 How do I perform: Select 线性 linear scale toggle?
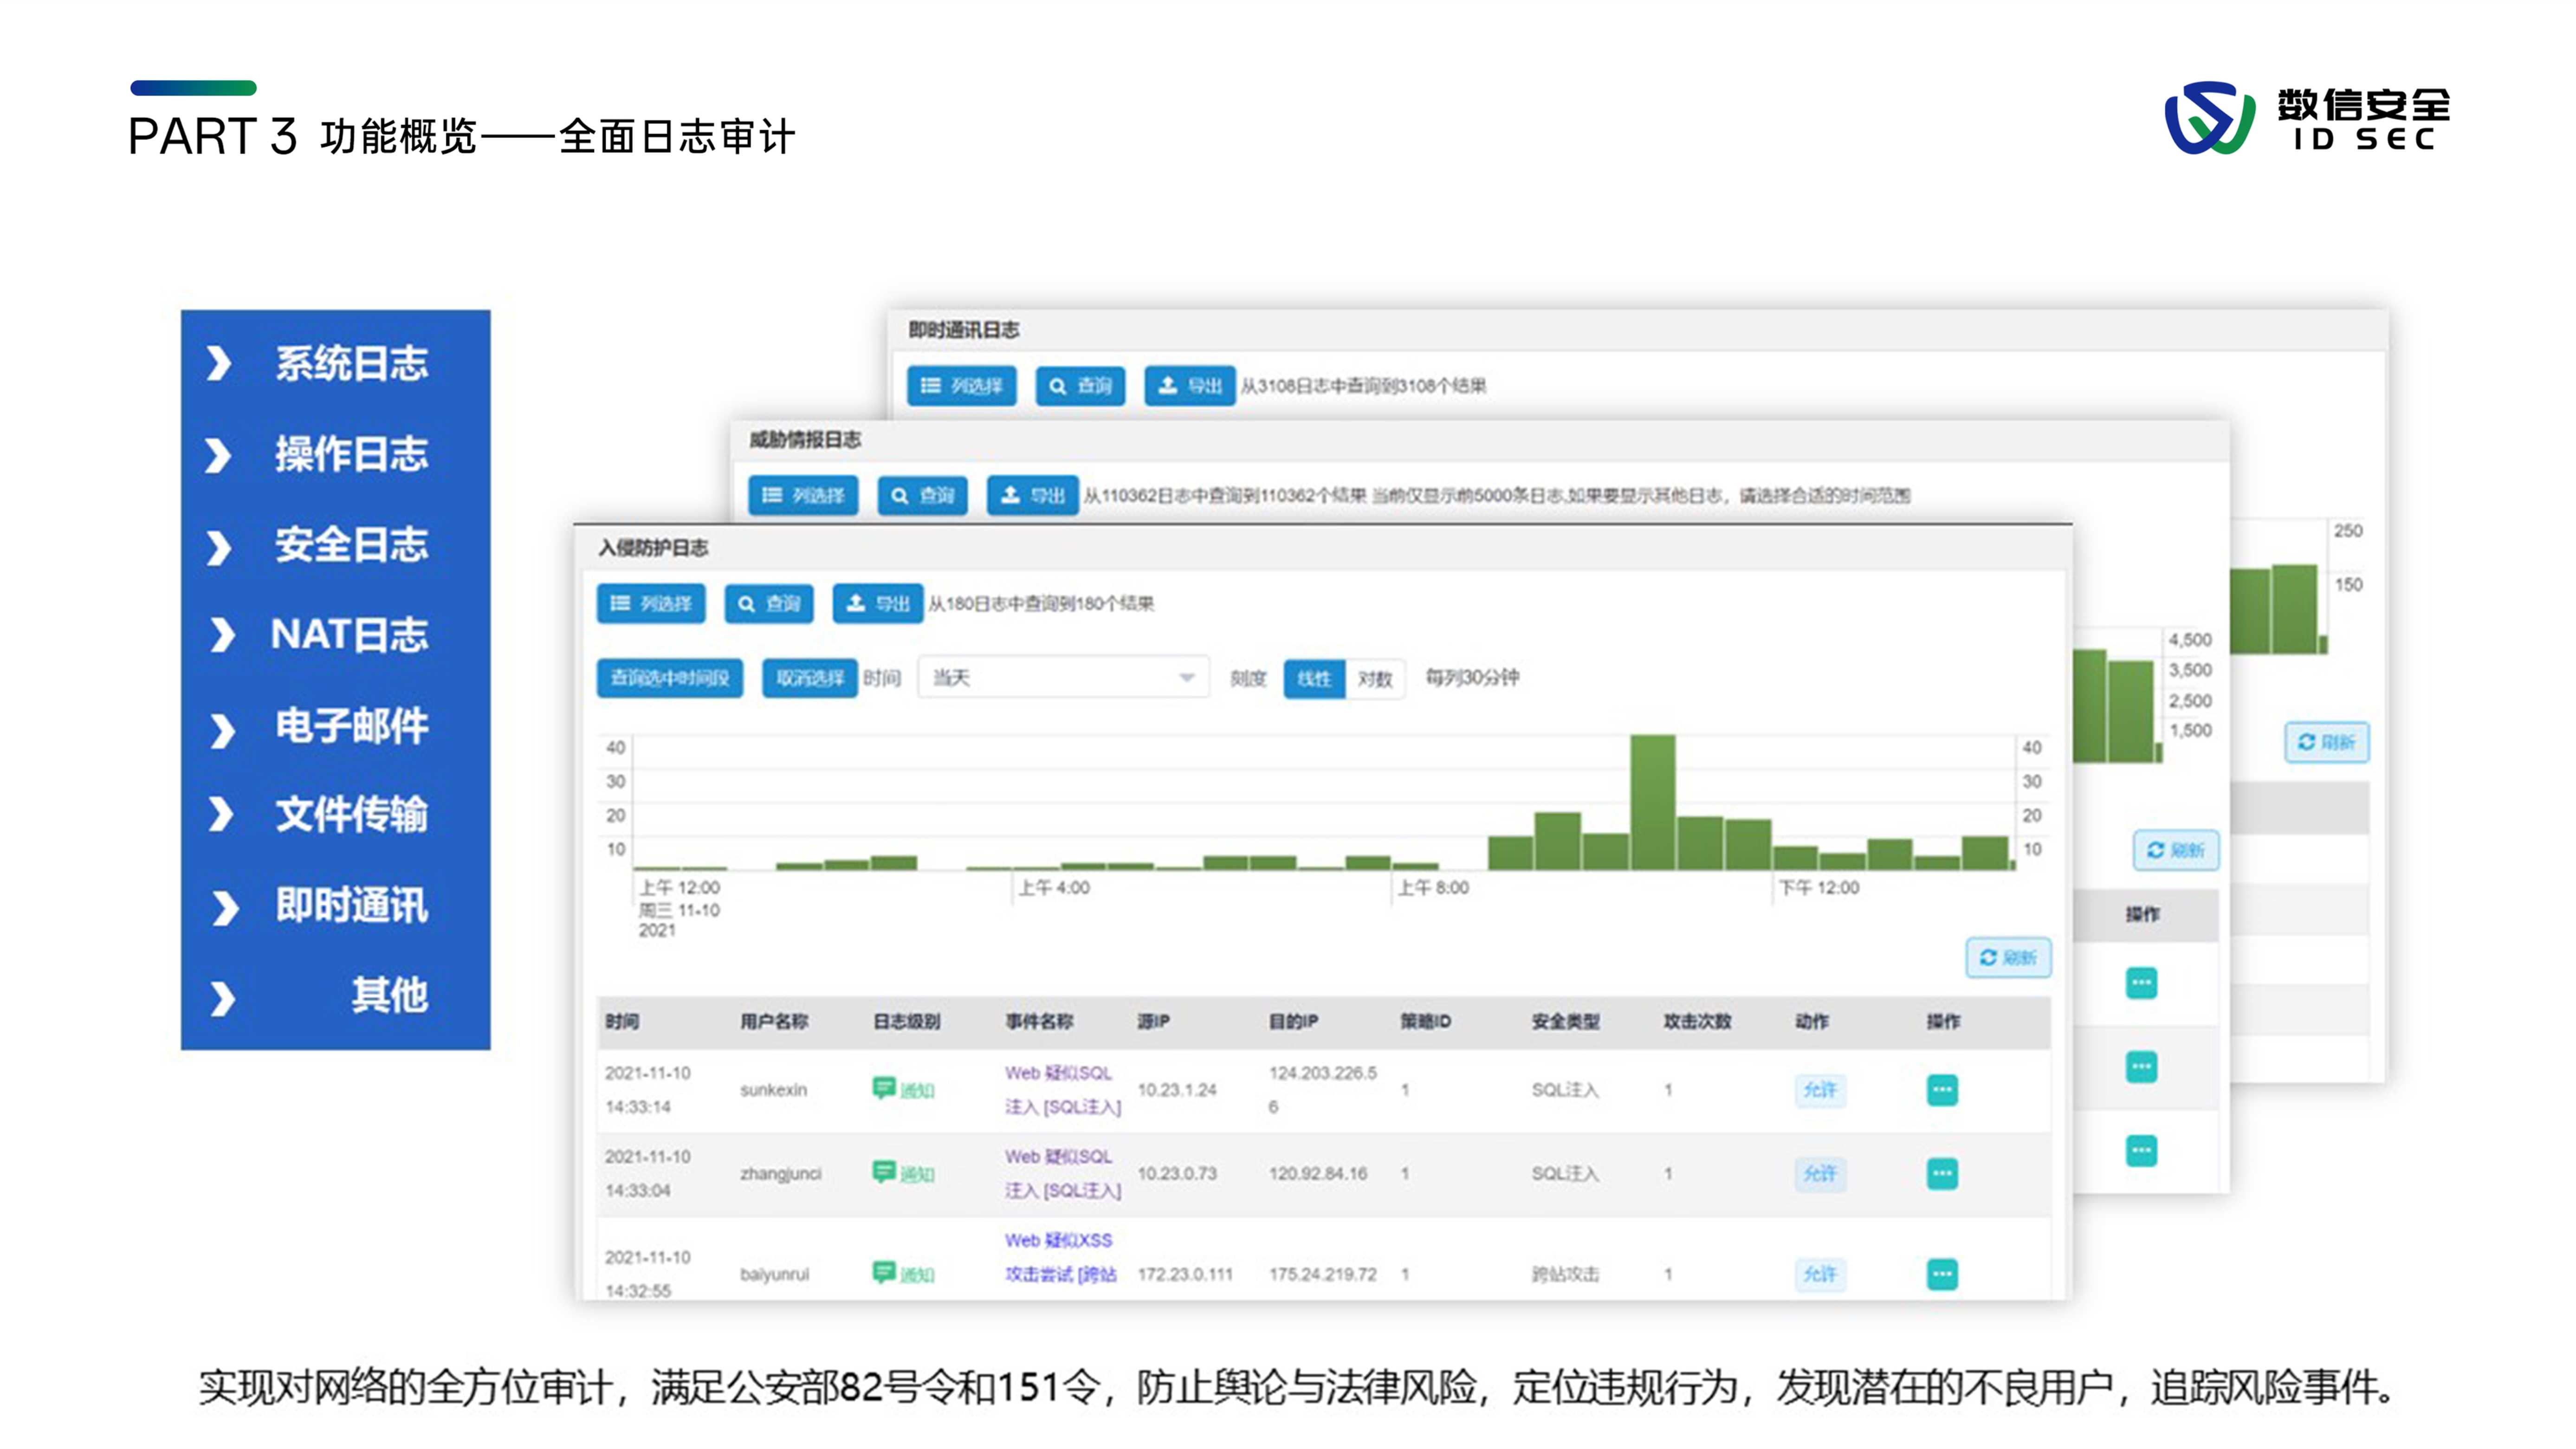[x=1314, y=679]
